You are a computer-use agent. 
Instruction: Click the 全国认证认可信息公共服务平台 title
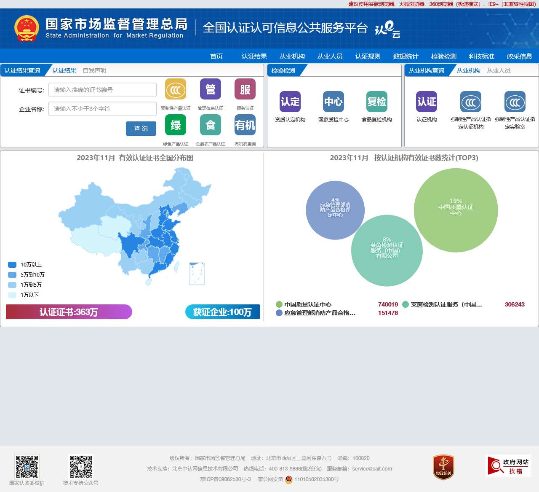[x=286, y=28]
